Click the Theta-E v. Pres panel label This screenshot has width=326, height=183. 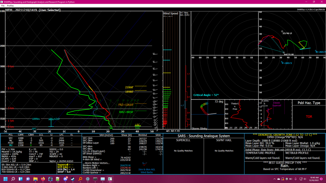[235, 106]
